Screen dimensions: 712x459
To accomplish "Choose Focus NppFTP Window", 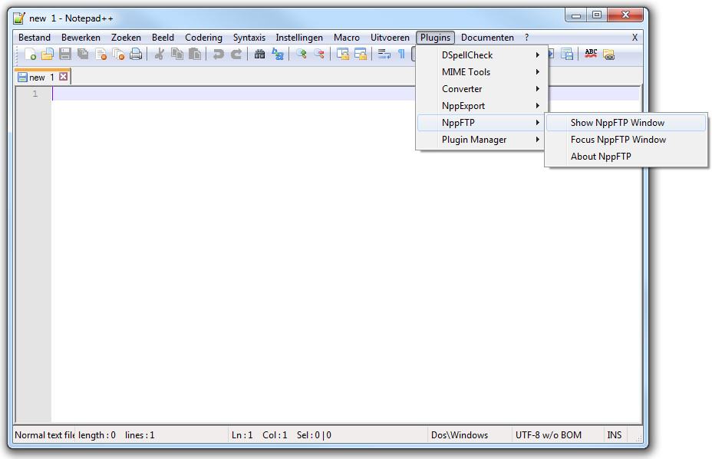I will point(626,140).
